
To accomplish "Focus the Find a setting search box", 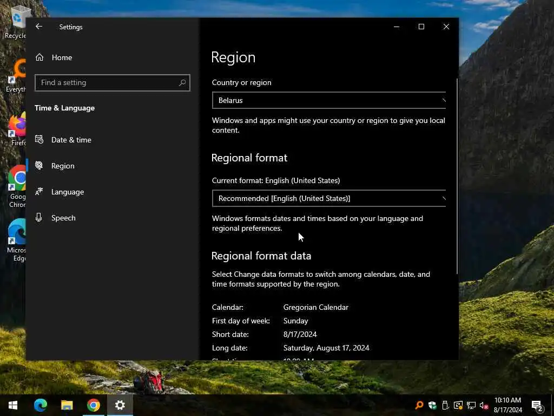I will 113,83.
